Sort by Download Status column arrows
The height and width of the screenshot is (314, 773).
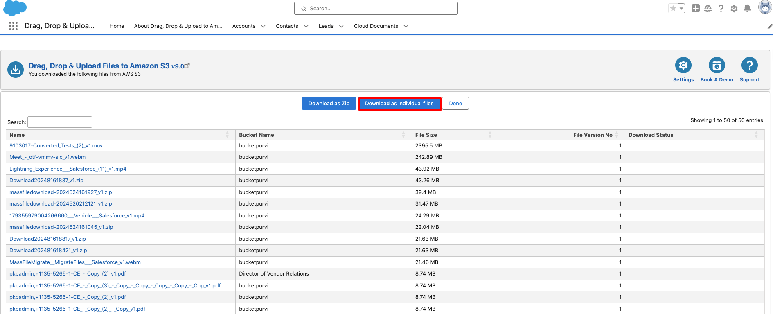click(756, 135)
